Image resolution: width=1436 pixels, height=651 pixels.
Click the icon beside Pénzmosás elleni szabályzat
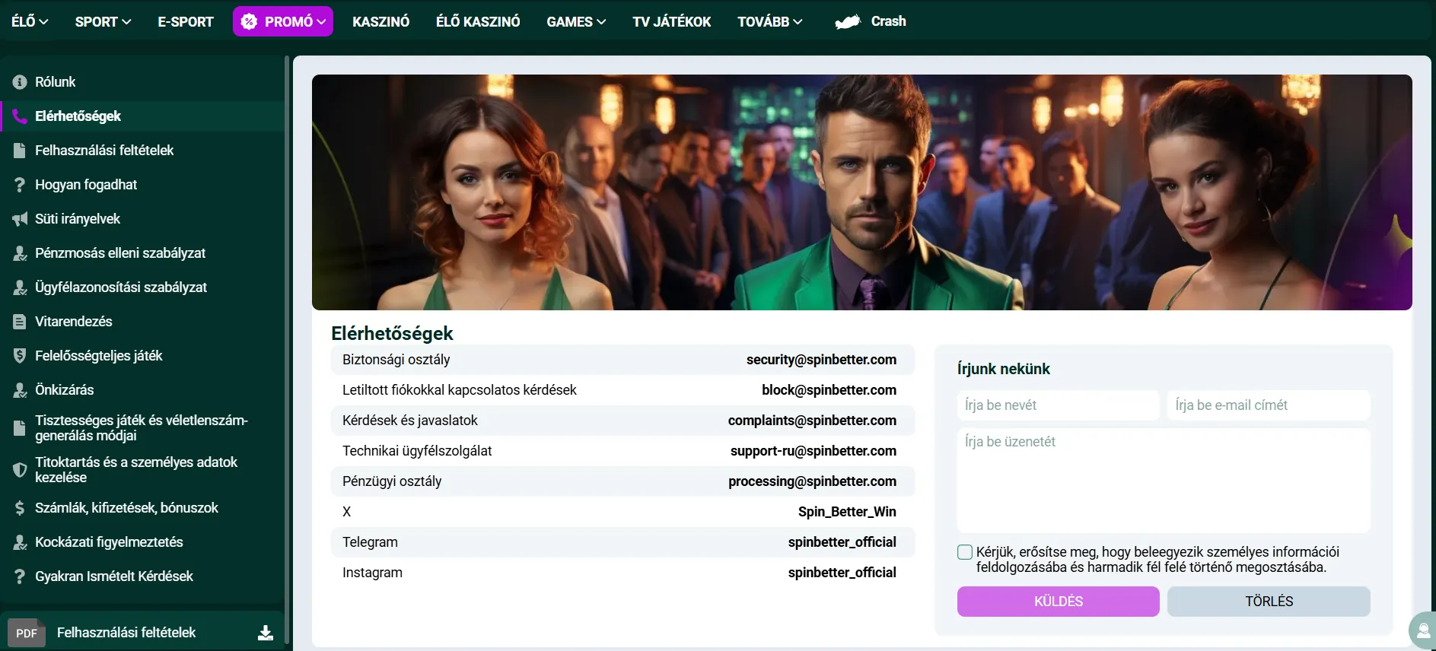[x=20, y=253]
